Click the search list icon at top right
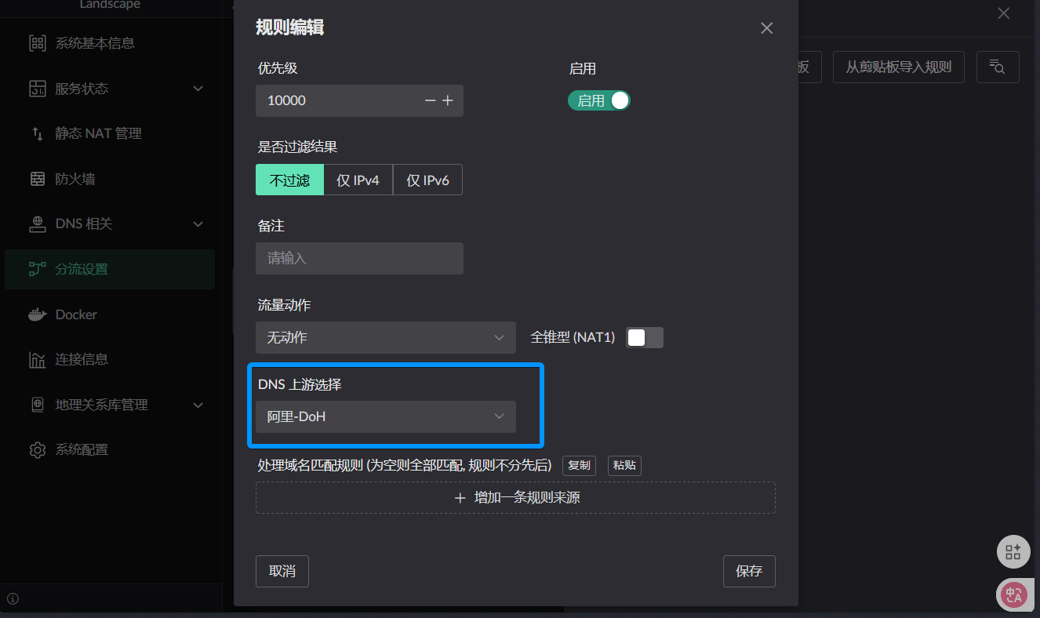 pyautogui.click(x=997, y=67)
